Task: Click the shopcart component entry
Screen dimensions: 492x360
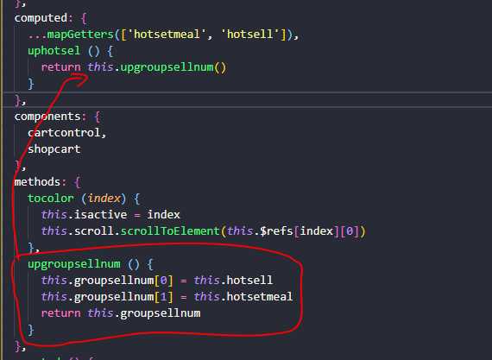Action: tap(54, 149)
